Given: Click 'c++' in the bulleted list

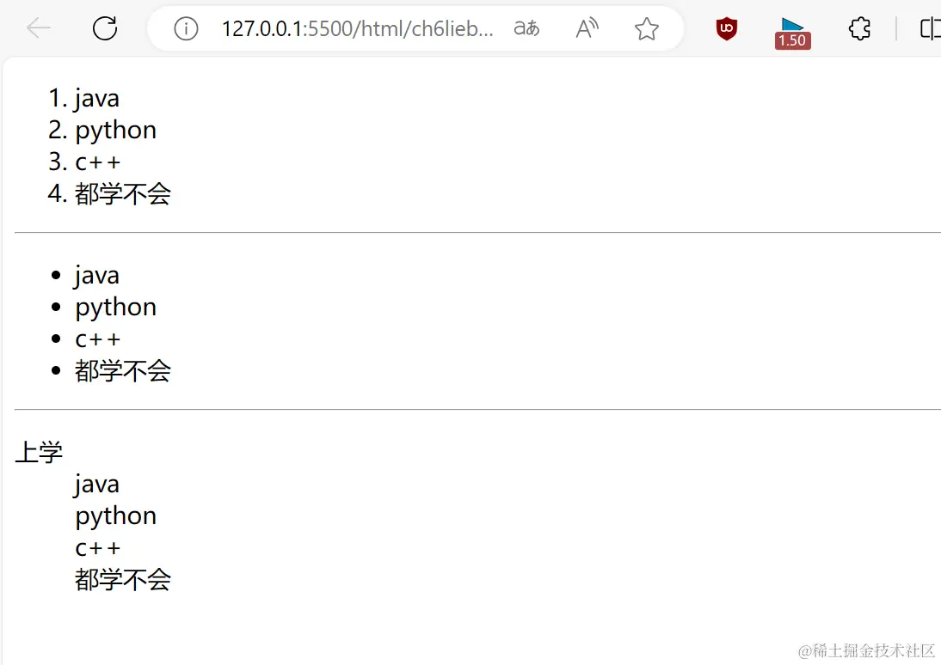Looking at the screenshot, I should pyautogui.click(x=98, y=339).
